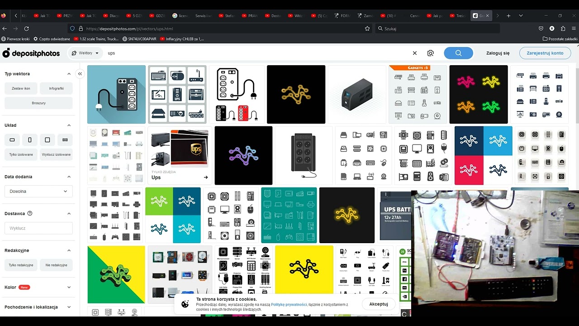The height and width of the screenshot is (326, 579).
Task: Click the depositphotos logo
Action: click(x=31, y=53)
